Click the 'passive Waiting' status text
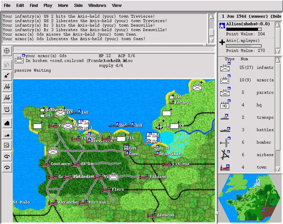Viewport: 283px width, 224px height. tap(32, 70)
